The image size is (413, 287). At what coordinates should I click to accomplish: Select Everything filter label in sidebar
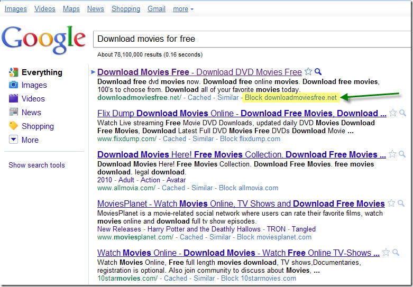pos(42,72)
